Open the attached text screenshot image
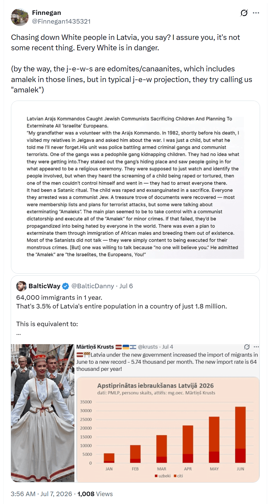This screenshot has height=504, width=271. click(x=135, y=187)
